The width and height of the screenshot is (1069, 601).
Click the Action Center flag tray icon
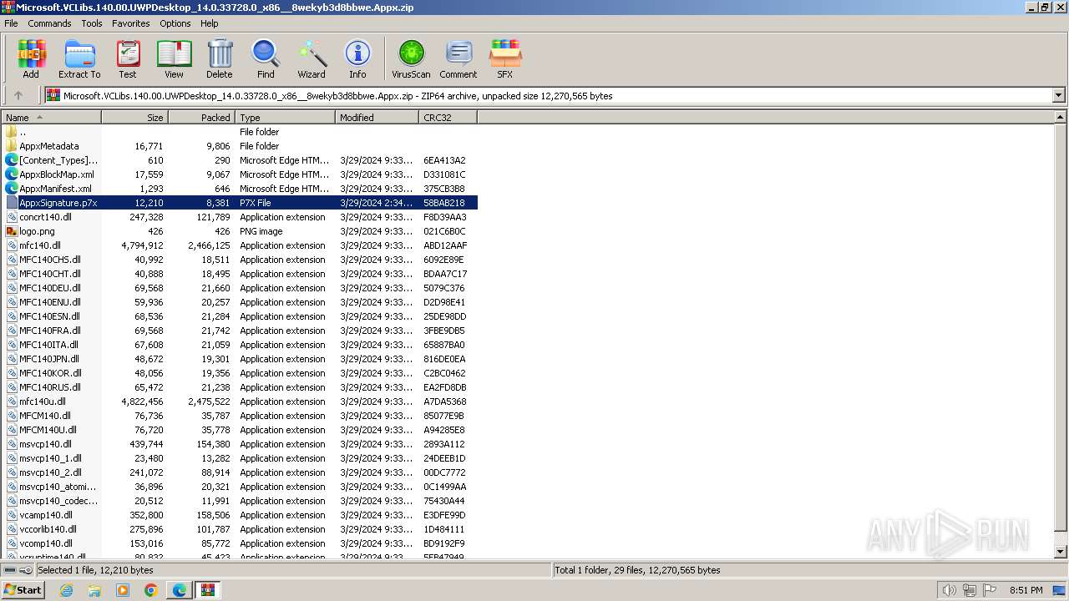coord(990,590)
